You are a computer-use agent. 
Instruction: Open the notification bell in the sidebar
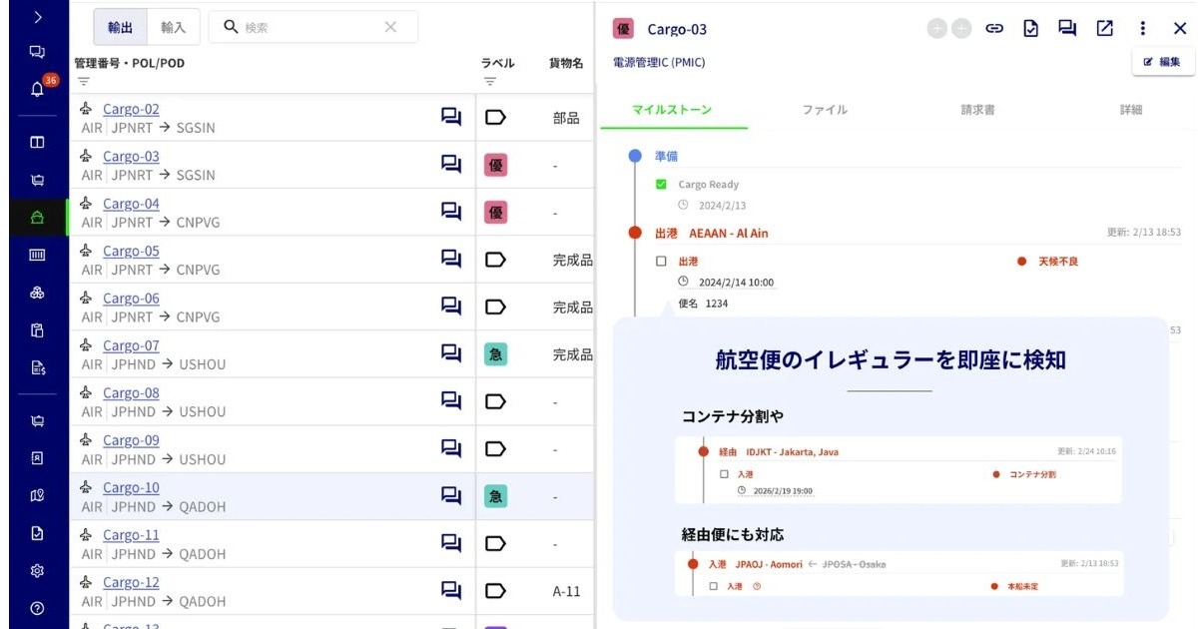click(x=37, y=90)
